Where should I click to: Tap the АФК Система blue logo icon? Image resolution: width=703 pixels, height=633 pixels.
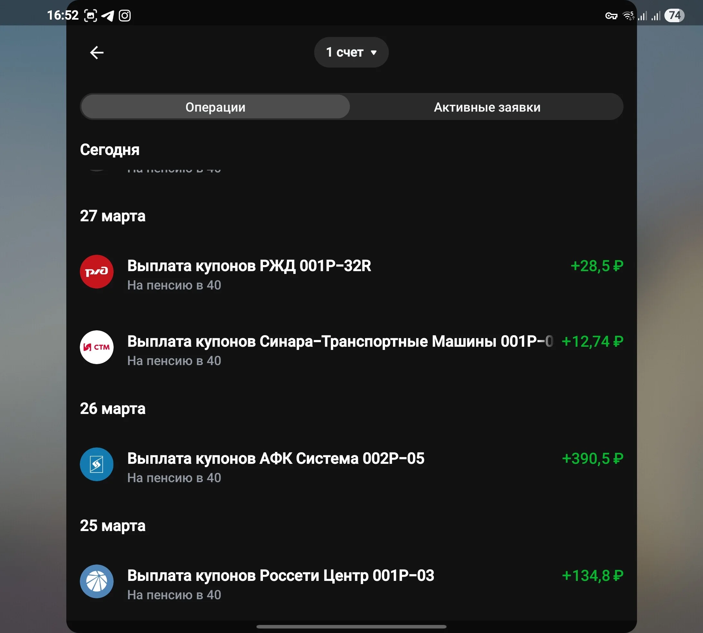(97, 464)
